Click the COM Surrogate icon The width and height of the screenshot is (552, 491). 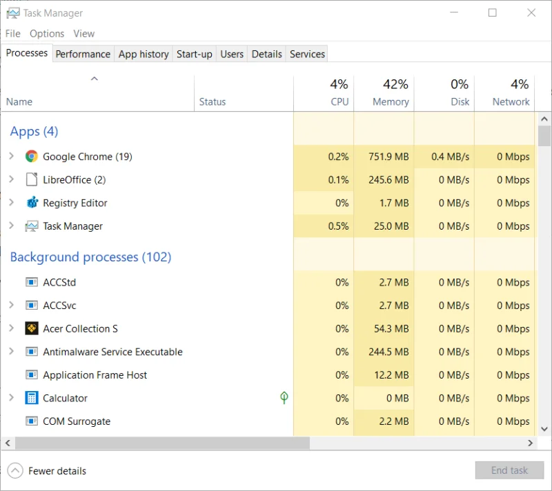32,421
